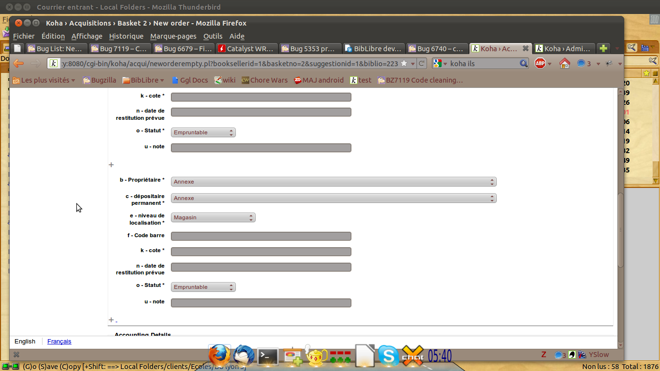Expand the 'b - Propriétaire' dropdown
Viewport: 660px width, 371px height.
click(333, 182)
